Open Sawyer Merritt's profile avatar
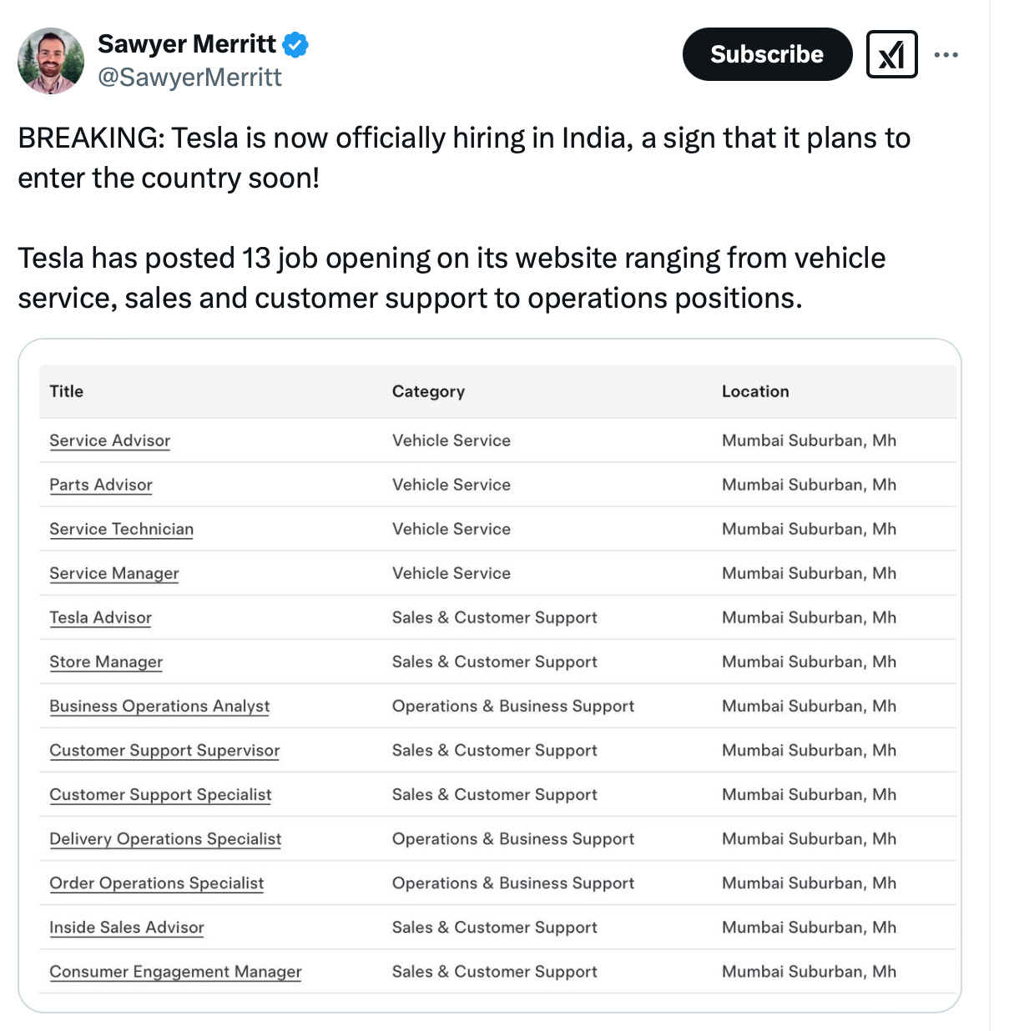Image resolution: width=1009 pixels, height=1031 pixels. tap(51, 61)
